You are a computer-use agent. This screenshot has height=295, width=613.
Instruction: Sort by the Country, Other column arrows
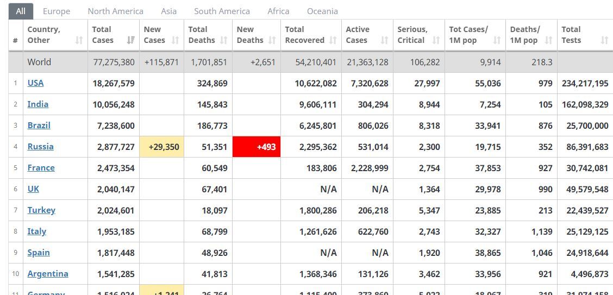click(x=79, y=40)
